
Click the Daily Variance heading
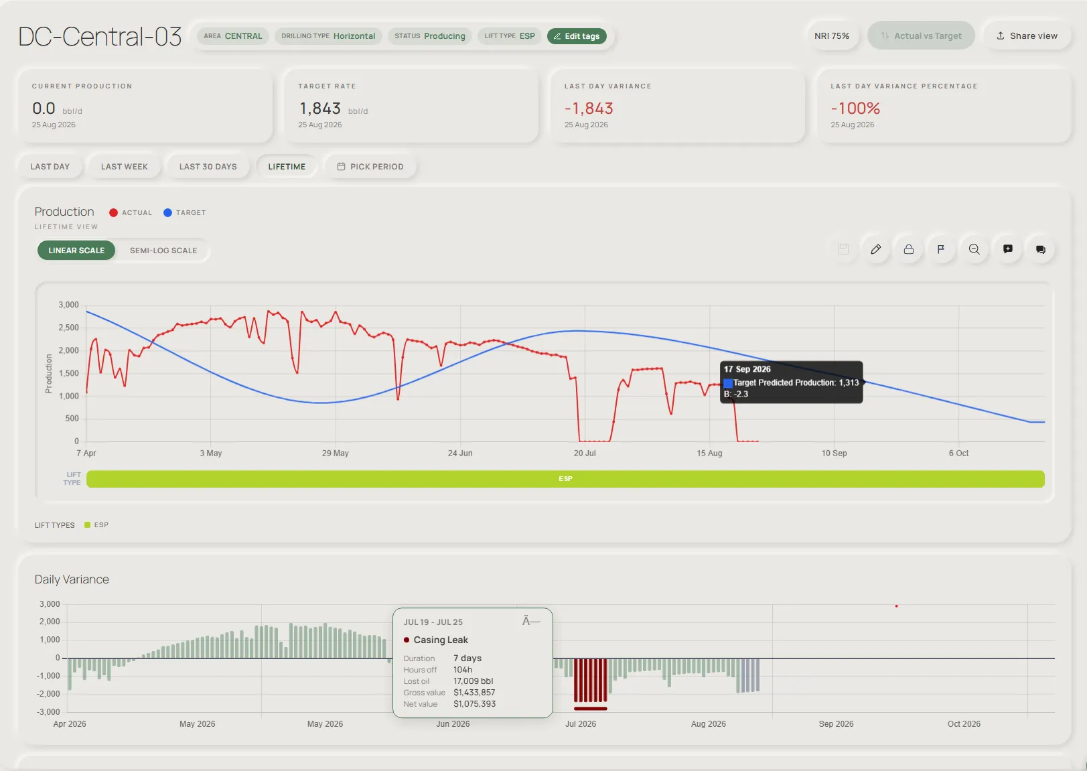[72, 579]
